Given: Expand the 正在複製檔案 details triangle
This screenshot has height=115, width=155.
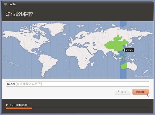Looking at the screenshot, I should point(7,105).
